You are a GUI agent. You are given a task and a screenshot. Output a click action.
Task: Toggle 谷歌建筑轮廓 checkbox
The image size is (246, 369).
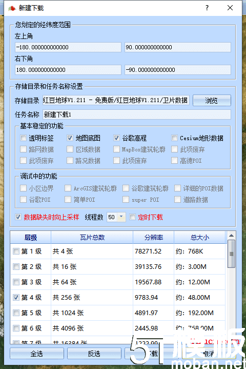pos(126,188)
